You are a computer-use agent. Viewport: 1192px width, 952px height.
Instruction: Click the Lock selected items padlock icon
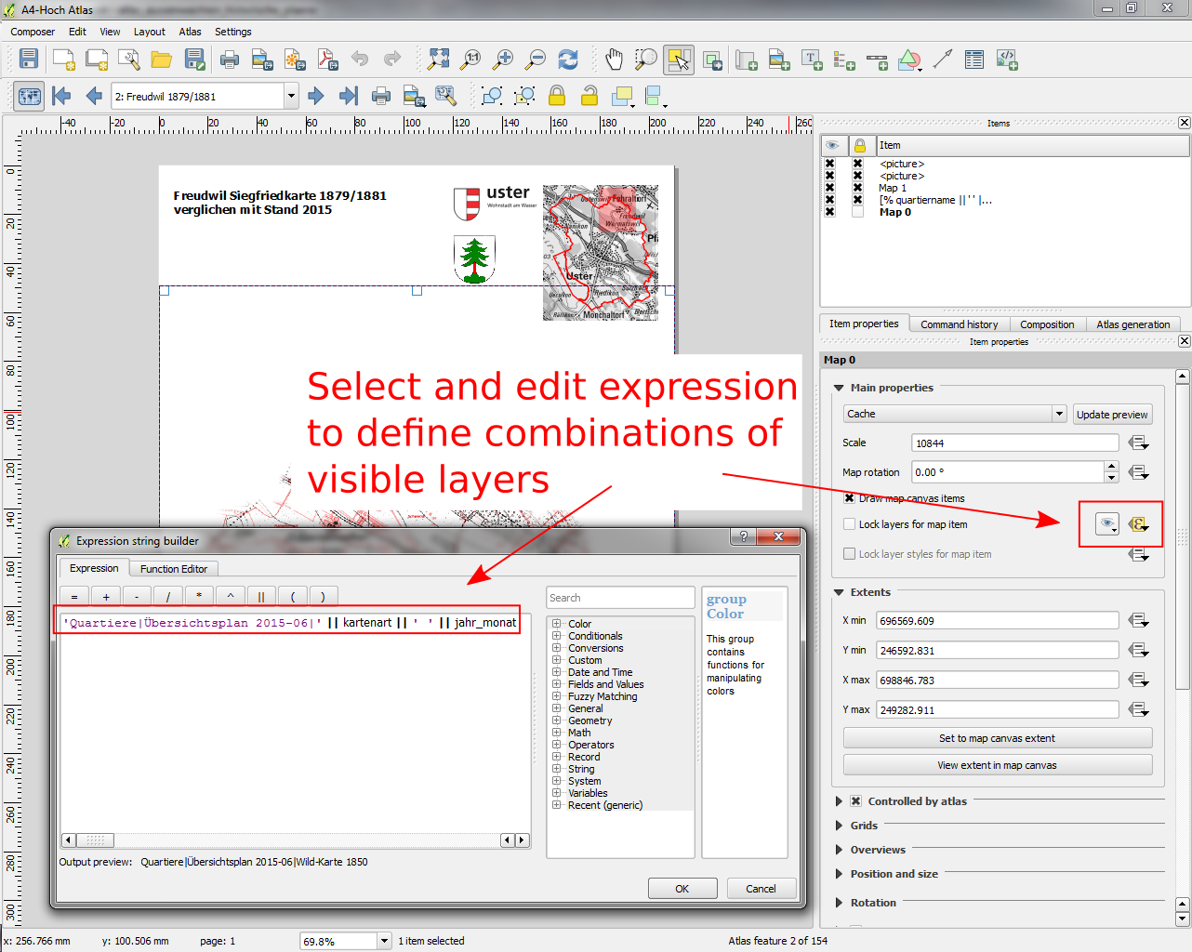[557, 96]
